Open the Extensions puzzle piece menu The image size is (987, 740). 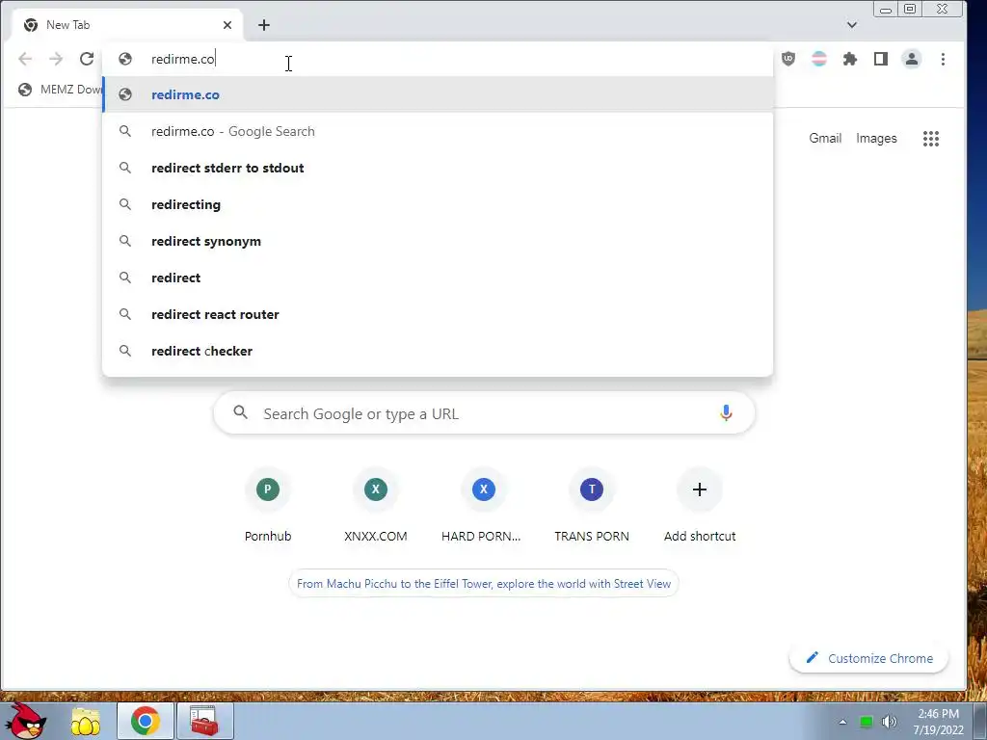click(x=850, y=59)
